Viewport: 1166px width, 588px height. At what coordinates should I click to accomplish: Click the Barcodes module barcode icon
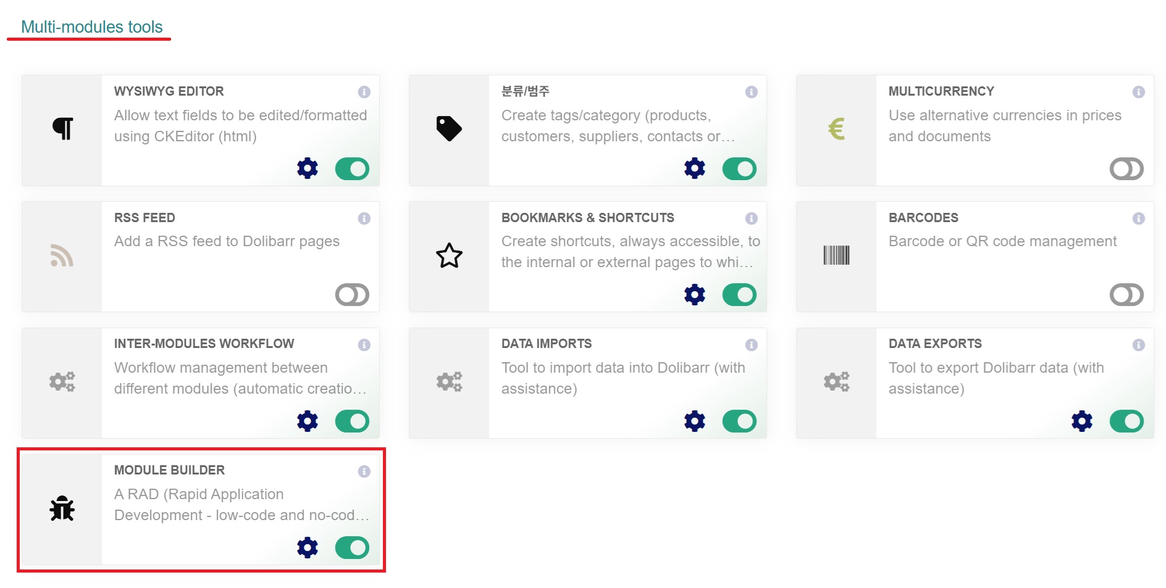coord(836,255)
